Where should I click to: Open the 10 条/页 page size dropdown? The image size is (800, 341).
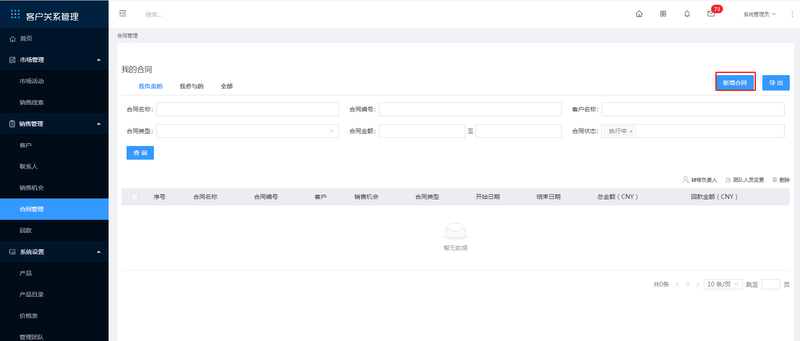(723, 284)
